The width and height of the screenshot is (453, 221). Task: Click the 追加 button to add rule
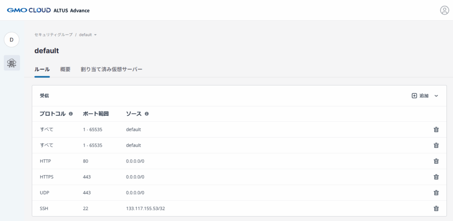420,96
